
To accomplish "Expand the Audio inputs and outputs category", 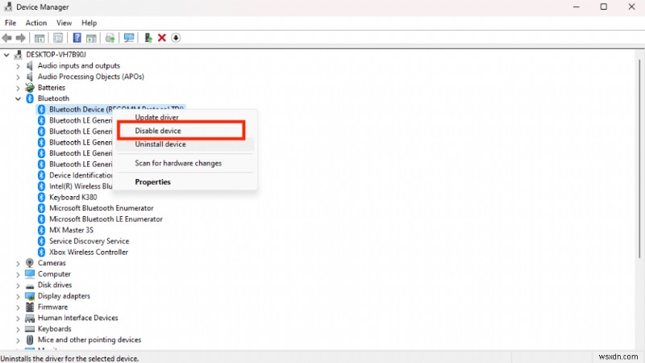I will pos(18,66).
